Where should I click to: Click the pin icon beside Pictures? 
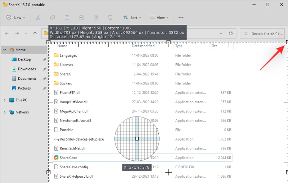[x=44, y=88]
